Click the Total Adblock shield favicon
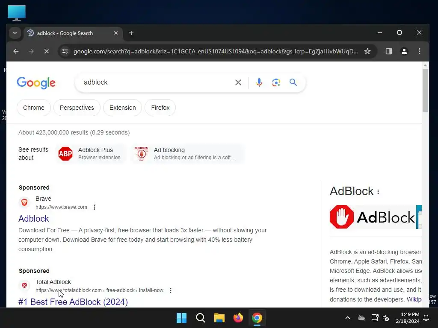Image resolution: width=438 pixels, height=328 pixels. click(24, 285)
